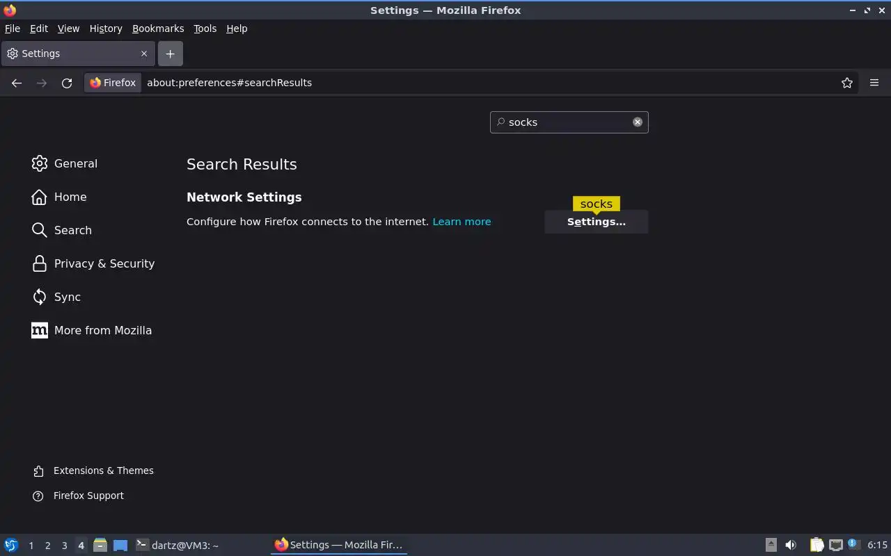The width and height of the screenshot is (891, 556).
Task: Go back one page
Action: click(x=17, y=83)
